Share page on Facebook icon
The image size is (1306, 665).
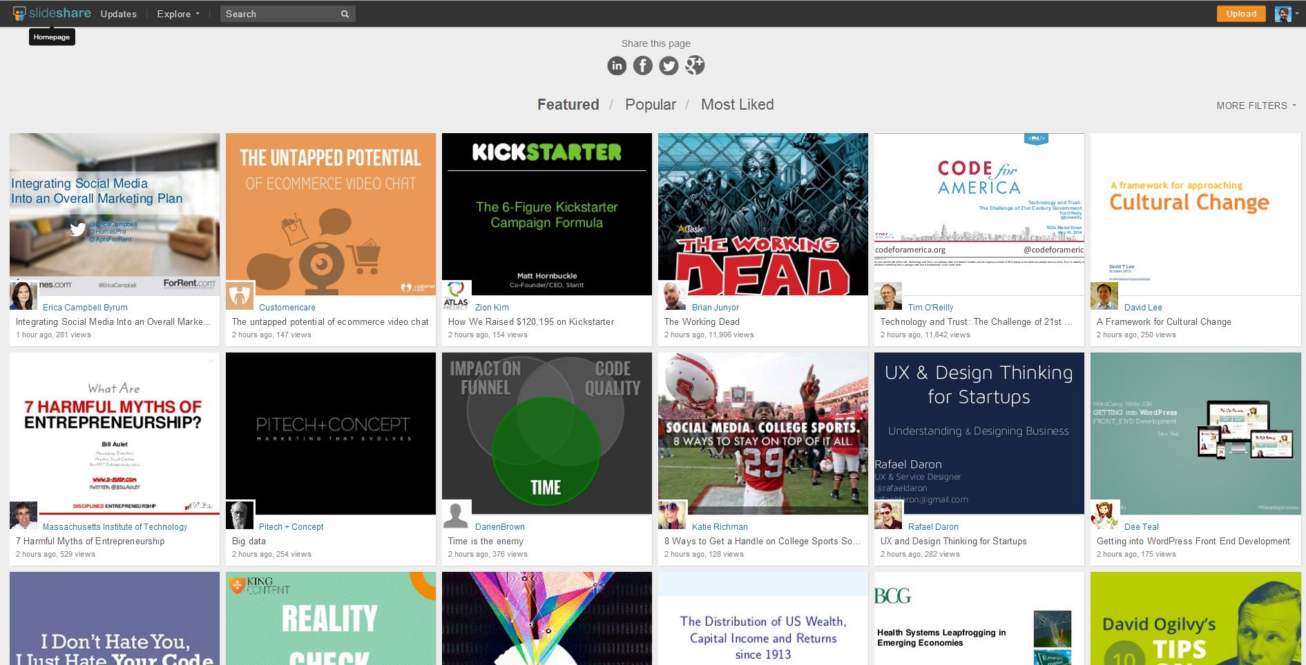coord(643,66)
